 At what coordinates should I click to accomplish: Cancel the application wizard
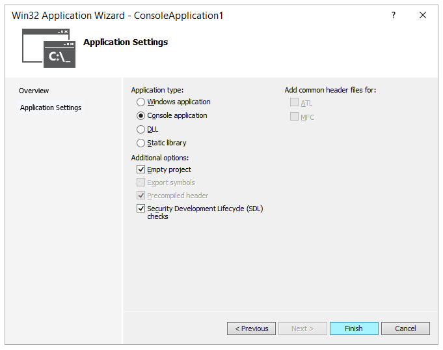point(405,328)
